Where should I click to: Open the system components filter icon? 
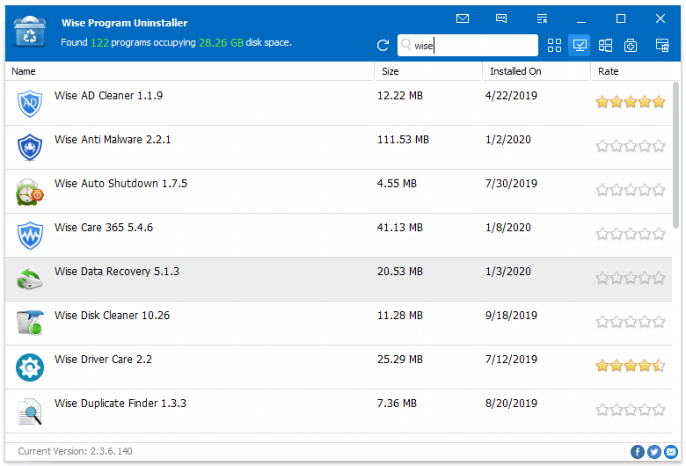tap(631, 45)
